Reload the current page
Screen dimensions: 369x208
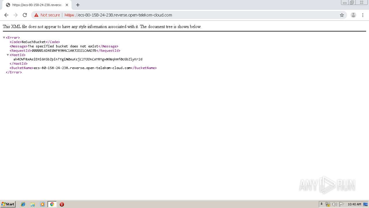pyautogui.click(x=25, y=15)
